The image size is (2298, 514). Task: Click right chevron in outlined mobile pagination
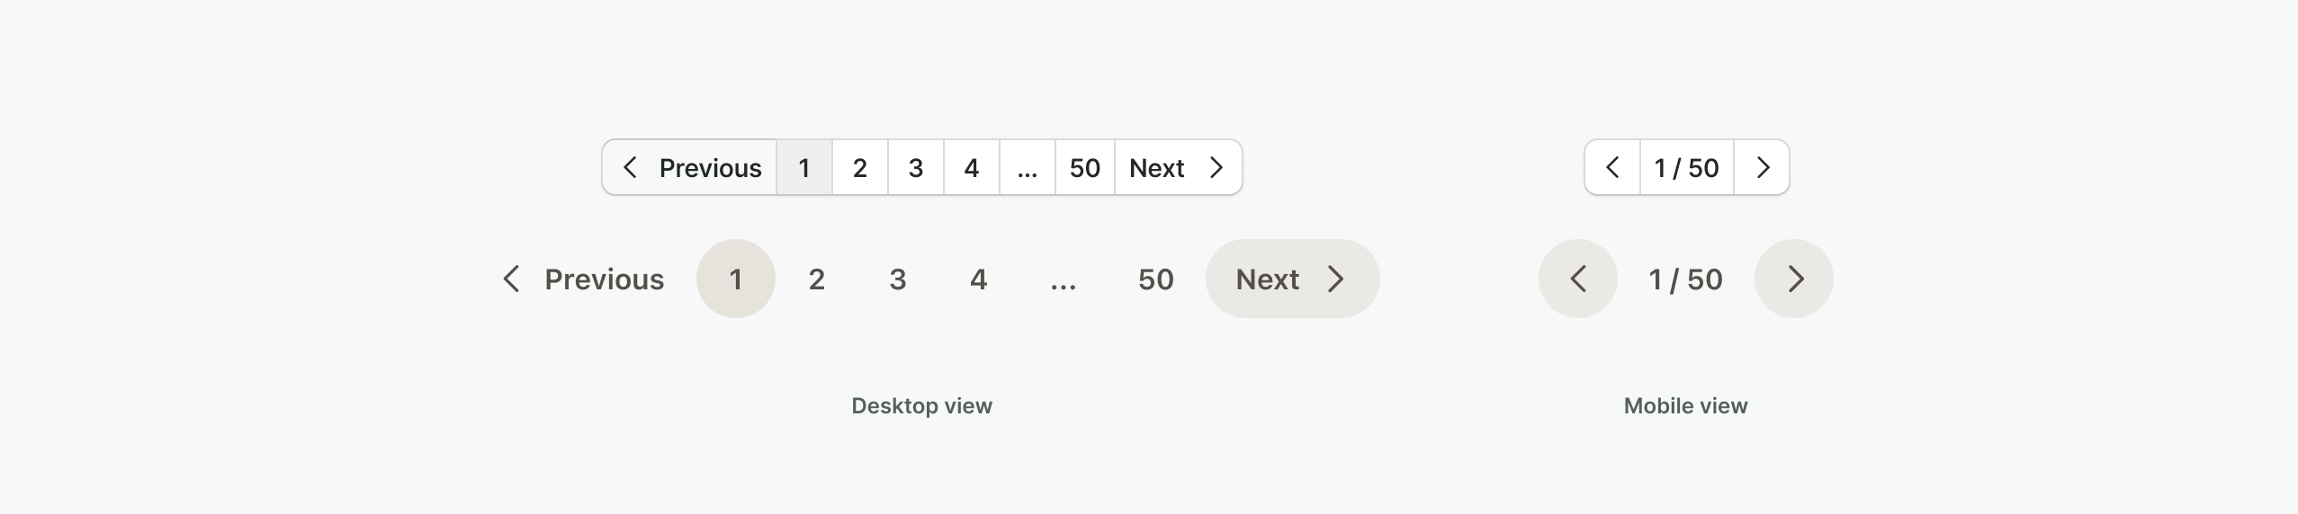pos(1762,167)
